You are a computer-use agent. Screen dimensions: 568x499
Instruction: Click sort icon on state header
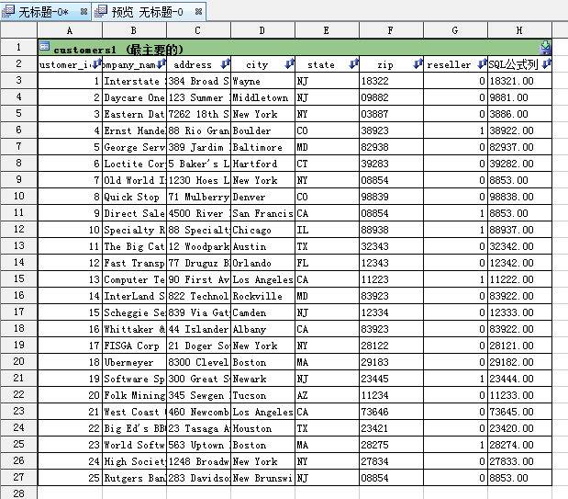[353, 64]
